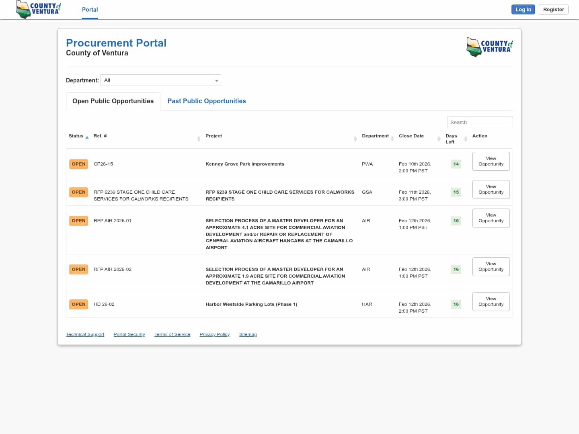View Opportunity for Harbor Westside Parking Lots

(491, 302)
